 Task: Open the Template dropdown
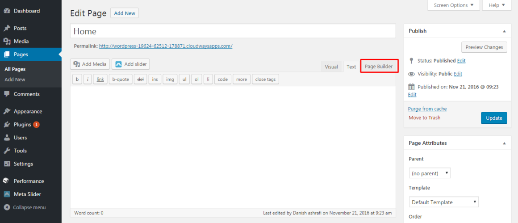click(444, 202)
